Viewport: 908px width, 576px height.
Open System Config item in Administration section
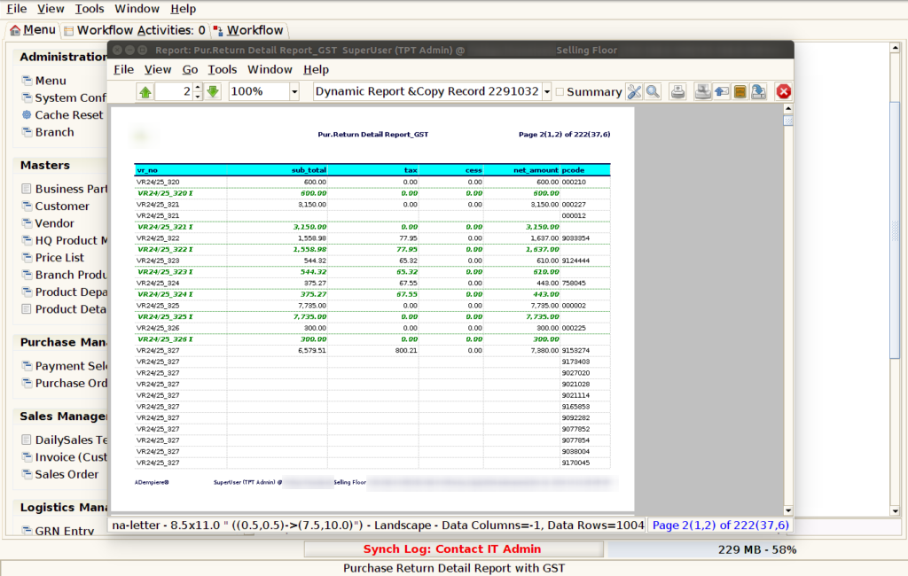pyautogui.click(x=64, y=97)
